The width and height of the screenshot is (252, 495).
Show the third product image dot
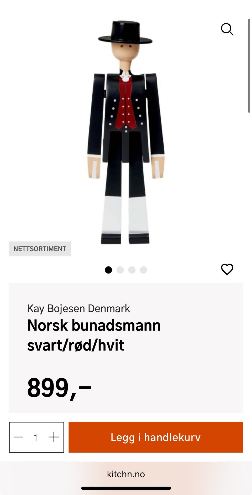pyautogui.click(x=132, y=270)
